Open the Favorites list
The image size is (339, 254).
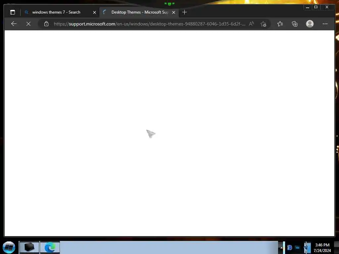(280, 24)
